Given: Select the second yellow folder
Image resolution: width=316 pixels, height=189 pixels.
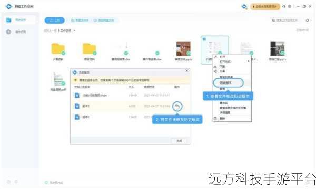Looking at the screenshot, I should point(90,51).
